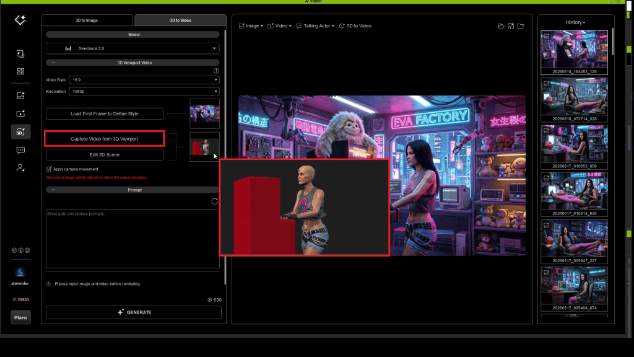The height and width of the screenshot is (357, 634).
Task: Click the captured 3D viewport video thumbnail
Action: [x=204, y=147]
